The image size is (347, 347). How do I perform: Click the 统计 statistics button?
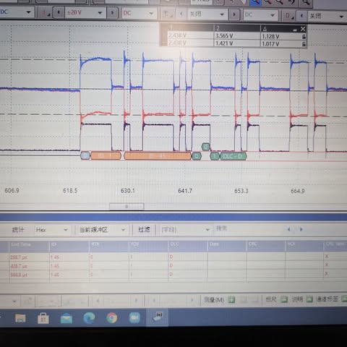pyautogui.click(x=18, y=230)
